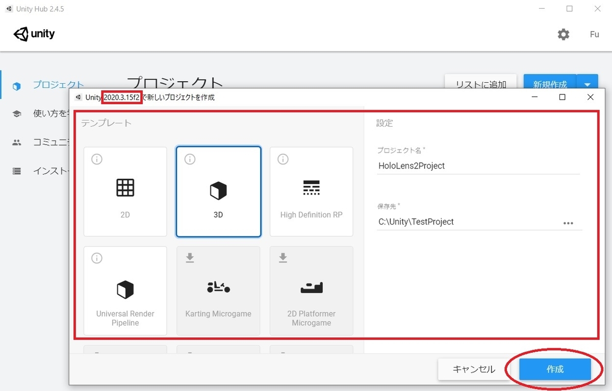612x391 pixels.
Task: Click the プロジェクト名 label
Action: (401, 150)
